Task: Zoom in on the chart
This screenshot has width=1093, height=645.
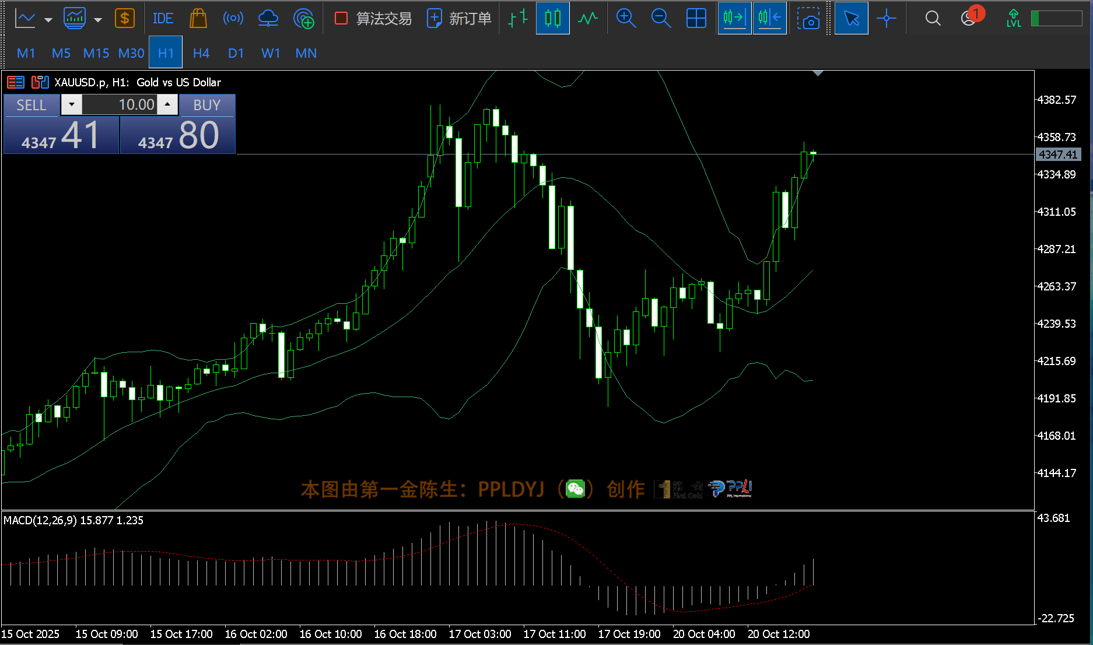Action: 626,19
